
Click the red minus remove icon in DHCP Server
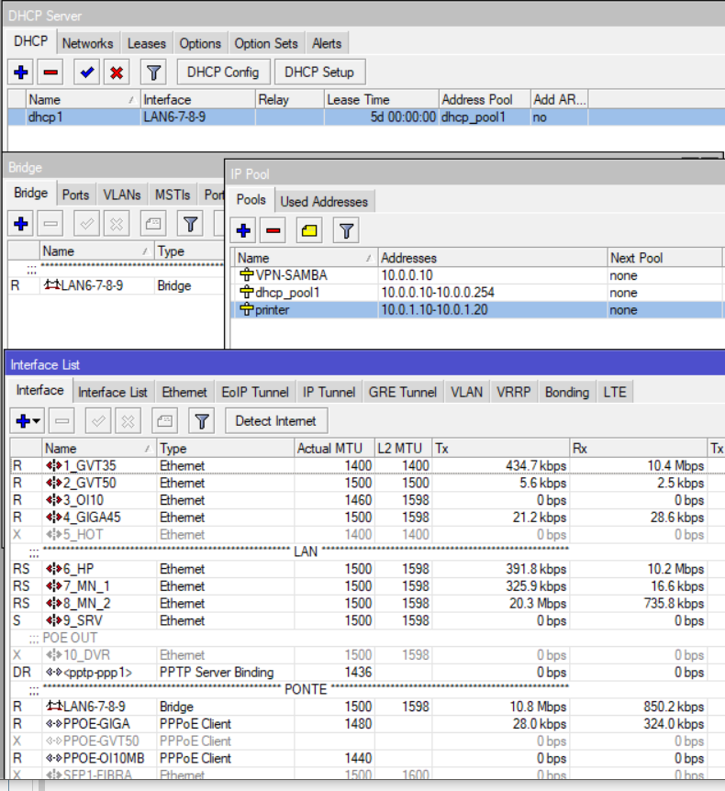[51, 72]
